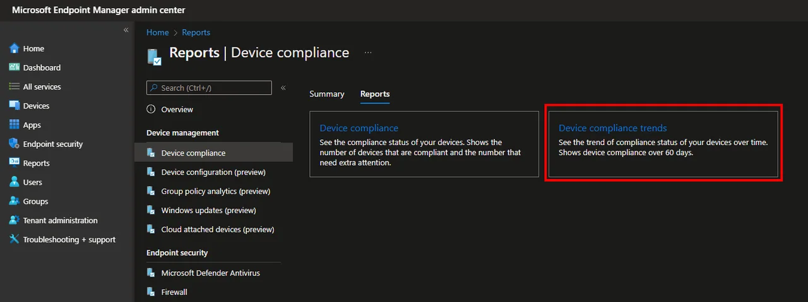This screenshot has height=302, width=808.
Task: Click the Troubleshooting + support wrench icon
Action: coord(14,240)
